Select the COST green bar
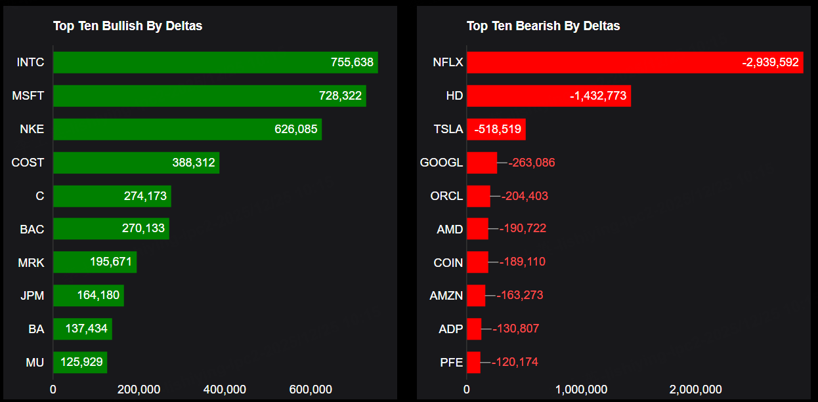This screenshot has height=402, width=818. (136, 163)
